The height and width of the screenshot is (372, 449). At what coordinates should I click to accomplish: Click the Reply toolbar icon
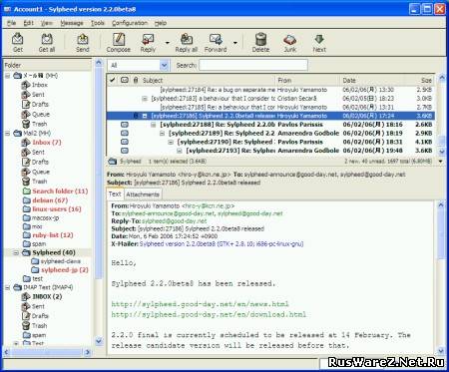click(x=148, y=39)
